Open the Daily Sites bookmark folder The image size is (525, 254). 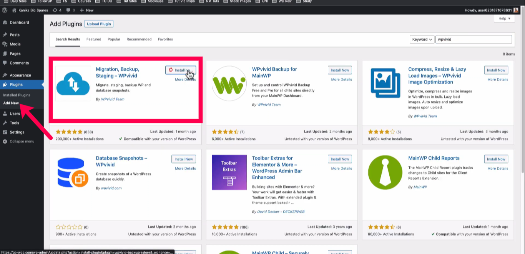15,2
